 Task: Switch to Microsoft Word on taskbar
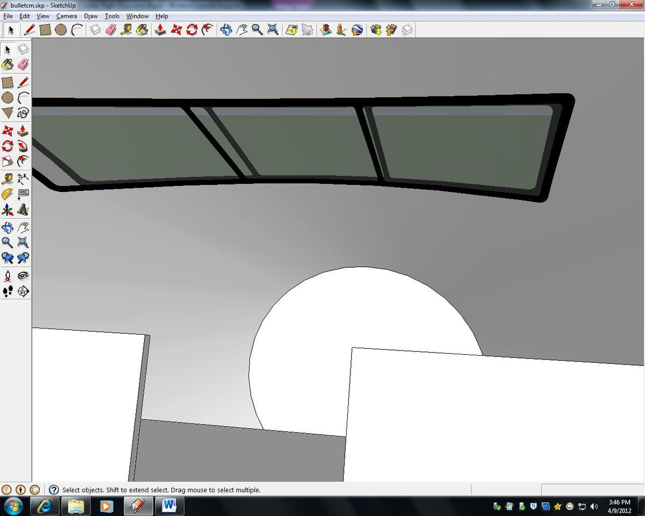169,506
